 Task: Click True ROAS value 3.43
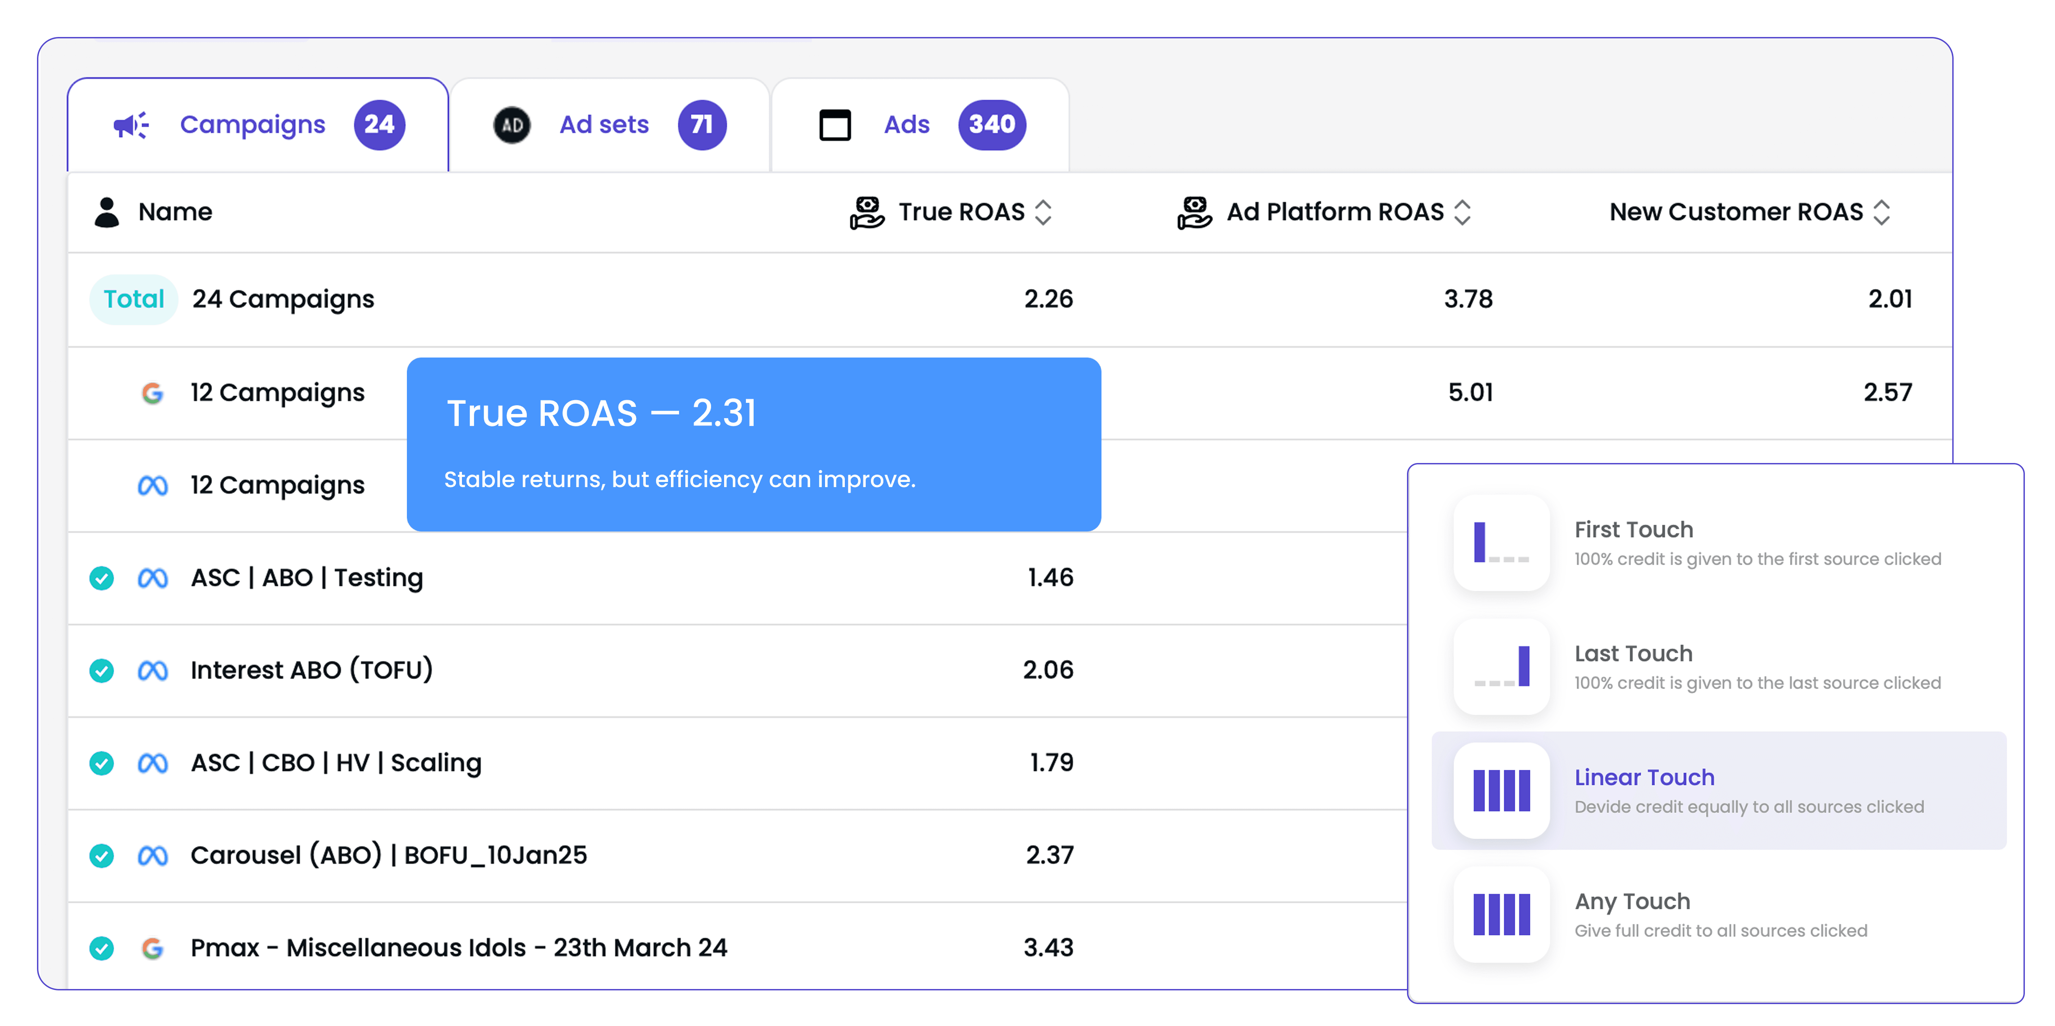pyautogui.click(x=1048, y=948)
